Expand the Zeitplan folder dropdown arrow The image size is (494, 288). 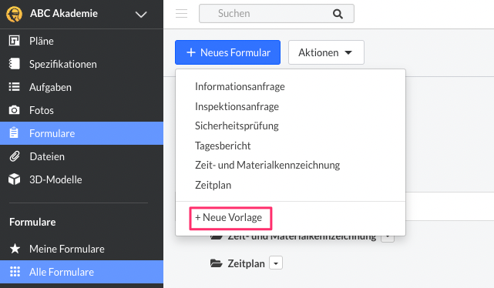(x=276, y=263)
